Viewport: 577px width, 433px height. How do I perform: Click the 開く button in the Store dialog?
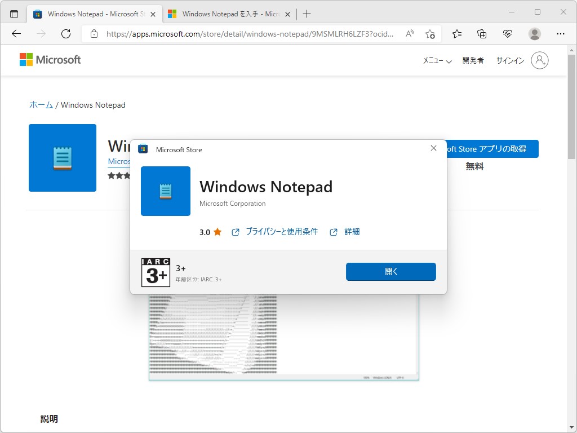pos(390,271)
